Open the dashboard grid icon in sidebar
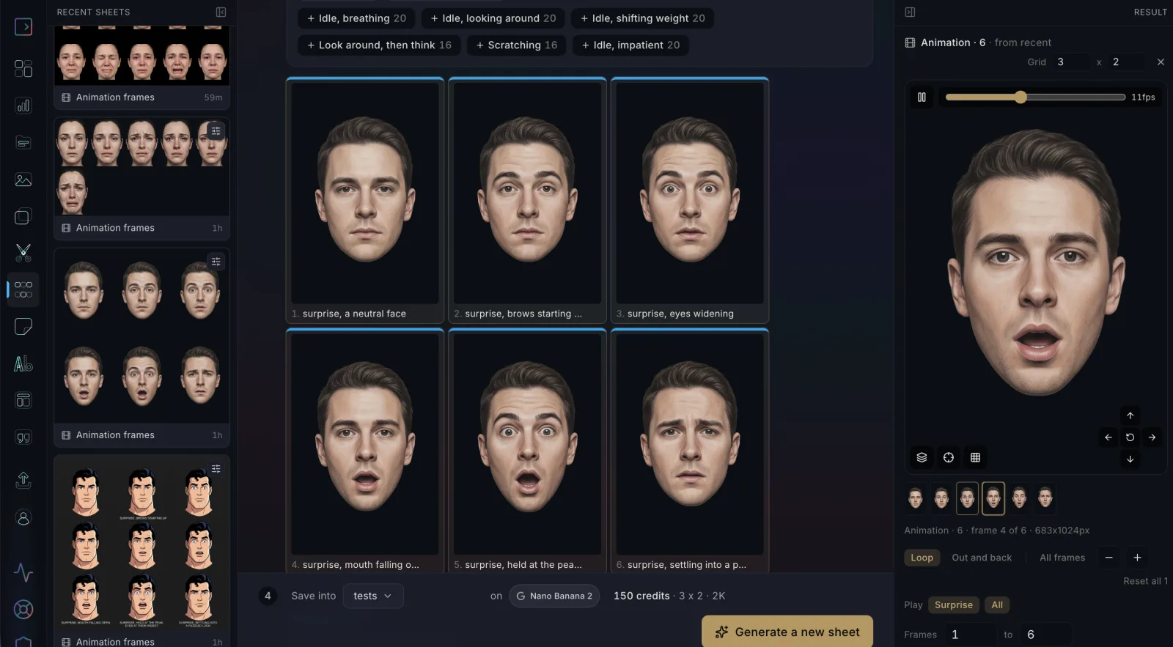This screenshot has height=647, width=1173. point(23,68)
